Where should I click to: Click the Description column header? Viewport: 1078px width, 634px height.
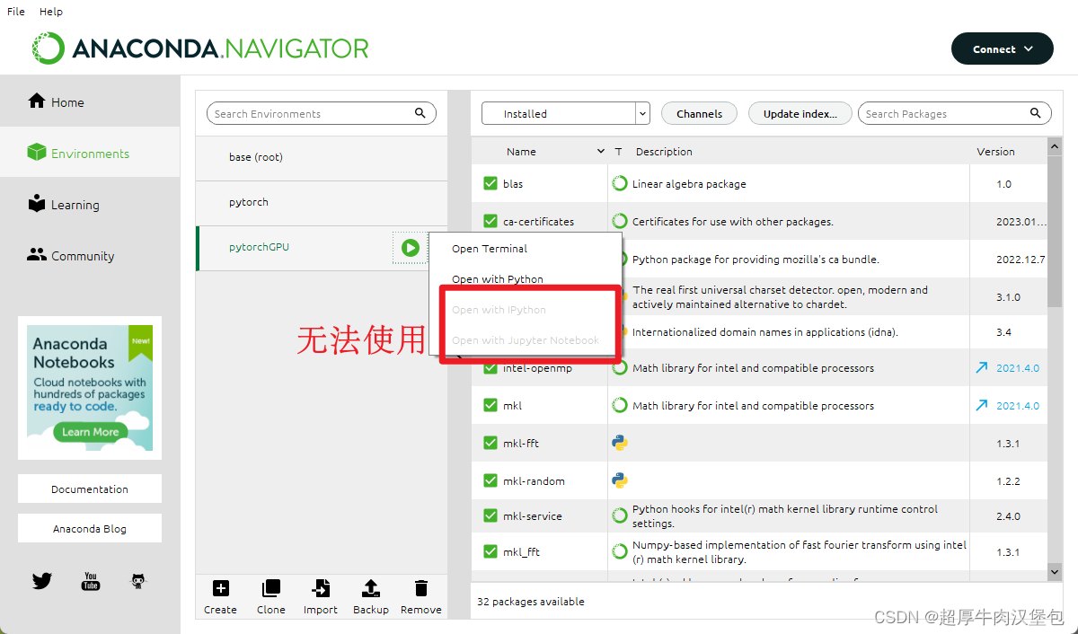point(664,152)
